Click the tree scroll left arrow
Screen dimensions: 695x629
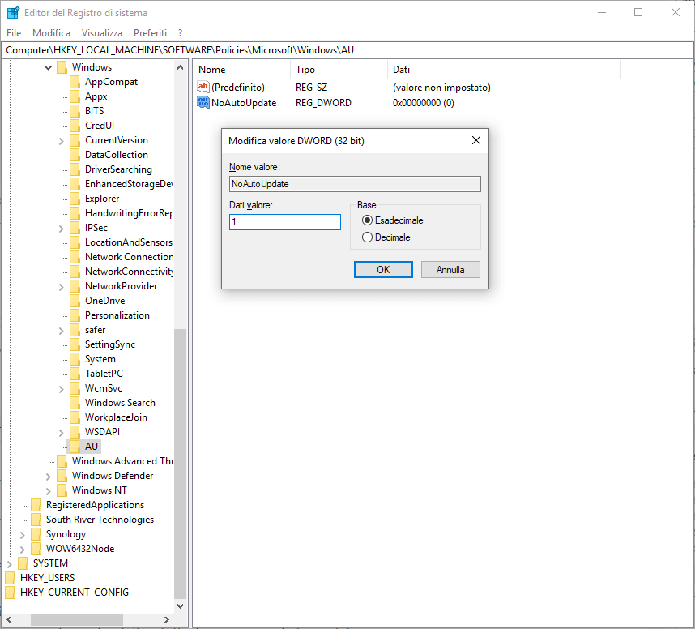(x=9, y=619)
